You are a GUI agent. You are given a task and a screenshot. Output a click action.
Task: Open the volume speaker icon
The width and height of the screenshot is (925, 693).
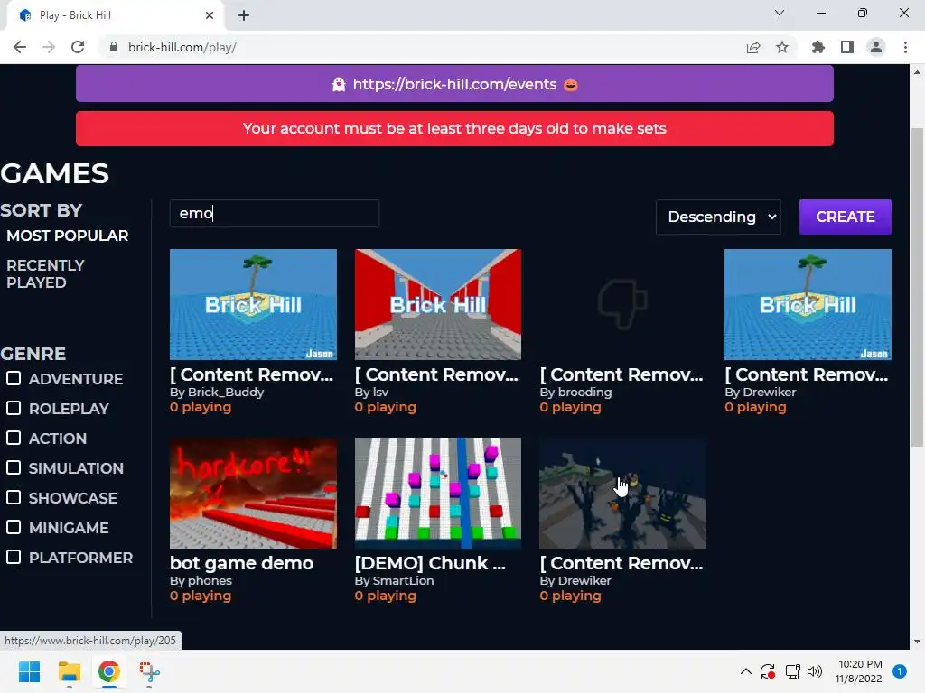(x=815, y=671)
